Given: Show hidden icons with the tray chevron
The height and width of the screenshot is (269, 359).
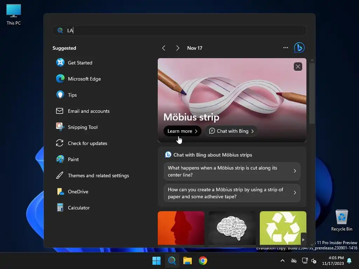Looking at the screenshot, I should click(x=283, y=261).
